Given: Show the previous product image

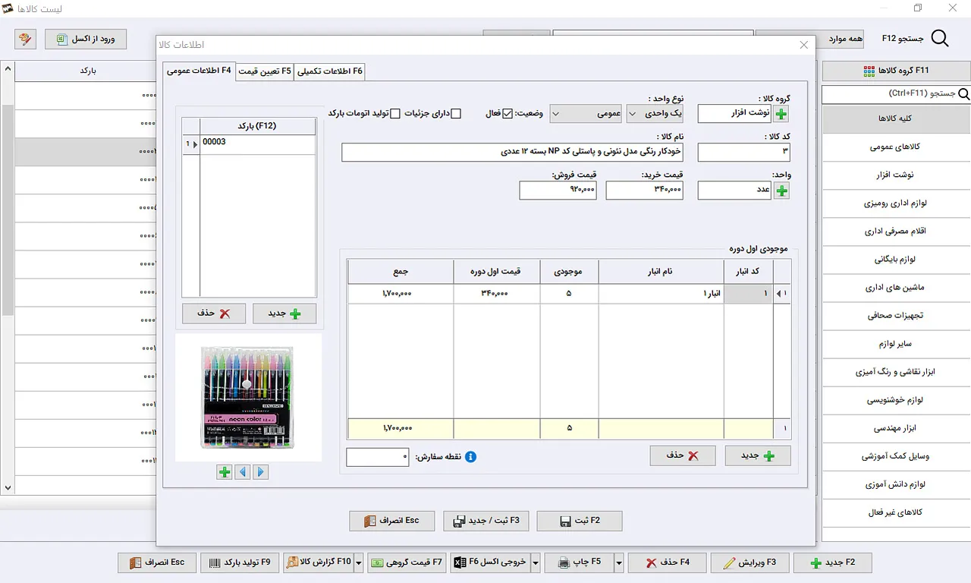Looking at the screenshot, I should tap(242, 472).
